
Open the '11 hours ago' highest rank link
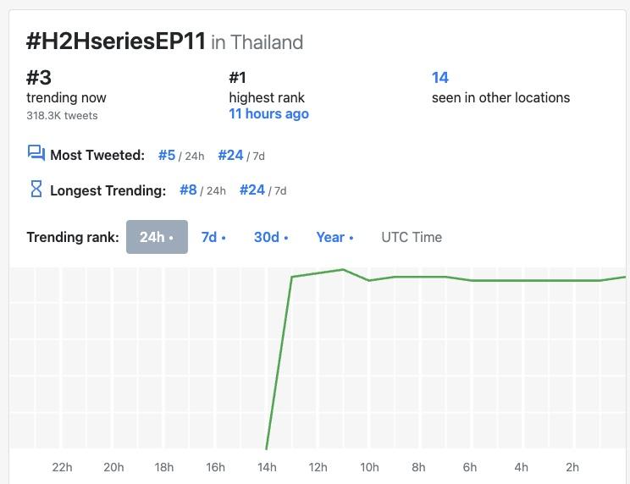(268, 114)
